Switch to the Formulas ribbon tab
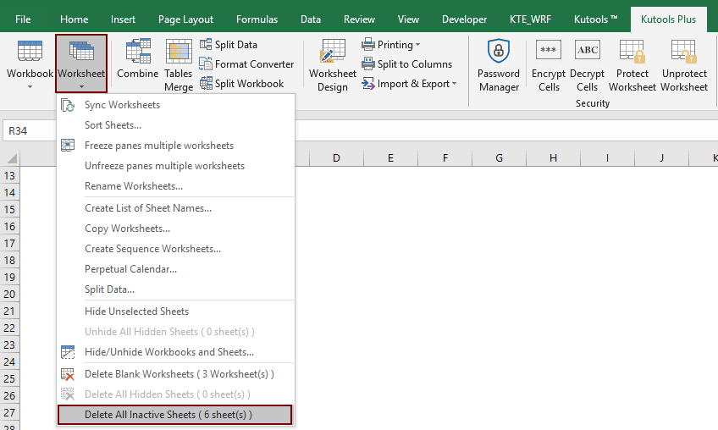The width and height of the screenshot is (718, 430). pos(257,19)
